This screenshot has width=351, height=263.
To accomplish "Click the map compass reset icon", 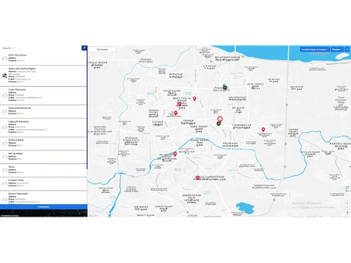I will point(347,213).
